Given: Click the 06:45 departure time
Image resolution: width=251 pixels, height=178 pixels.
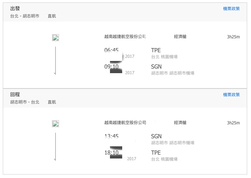Looking at the screenshot, I should (x=111, y=50).
